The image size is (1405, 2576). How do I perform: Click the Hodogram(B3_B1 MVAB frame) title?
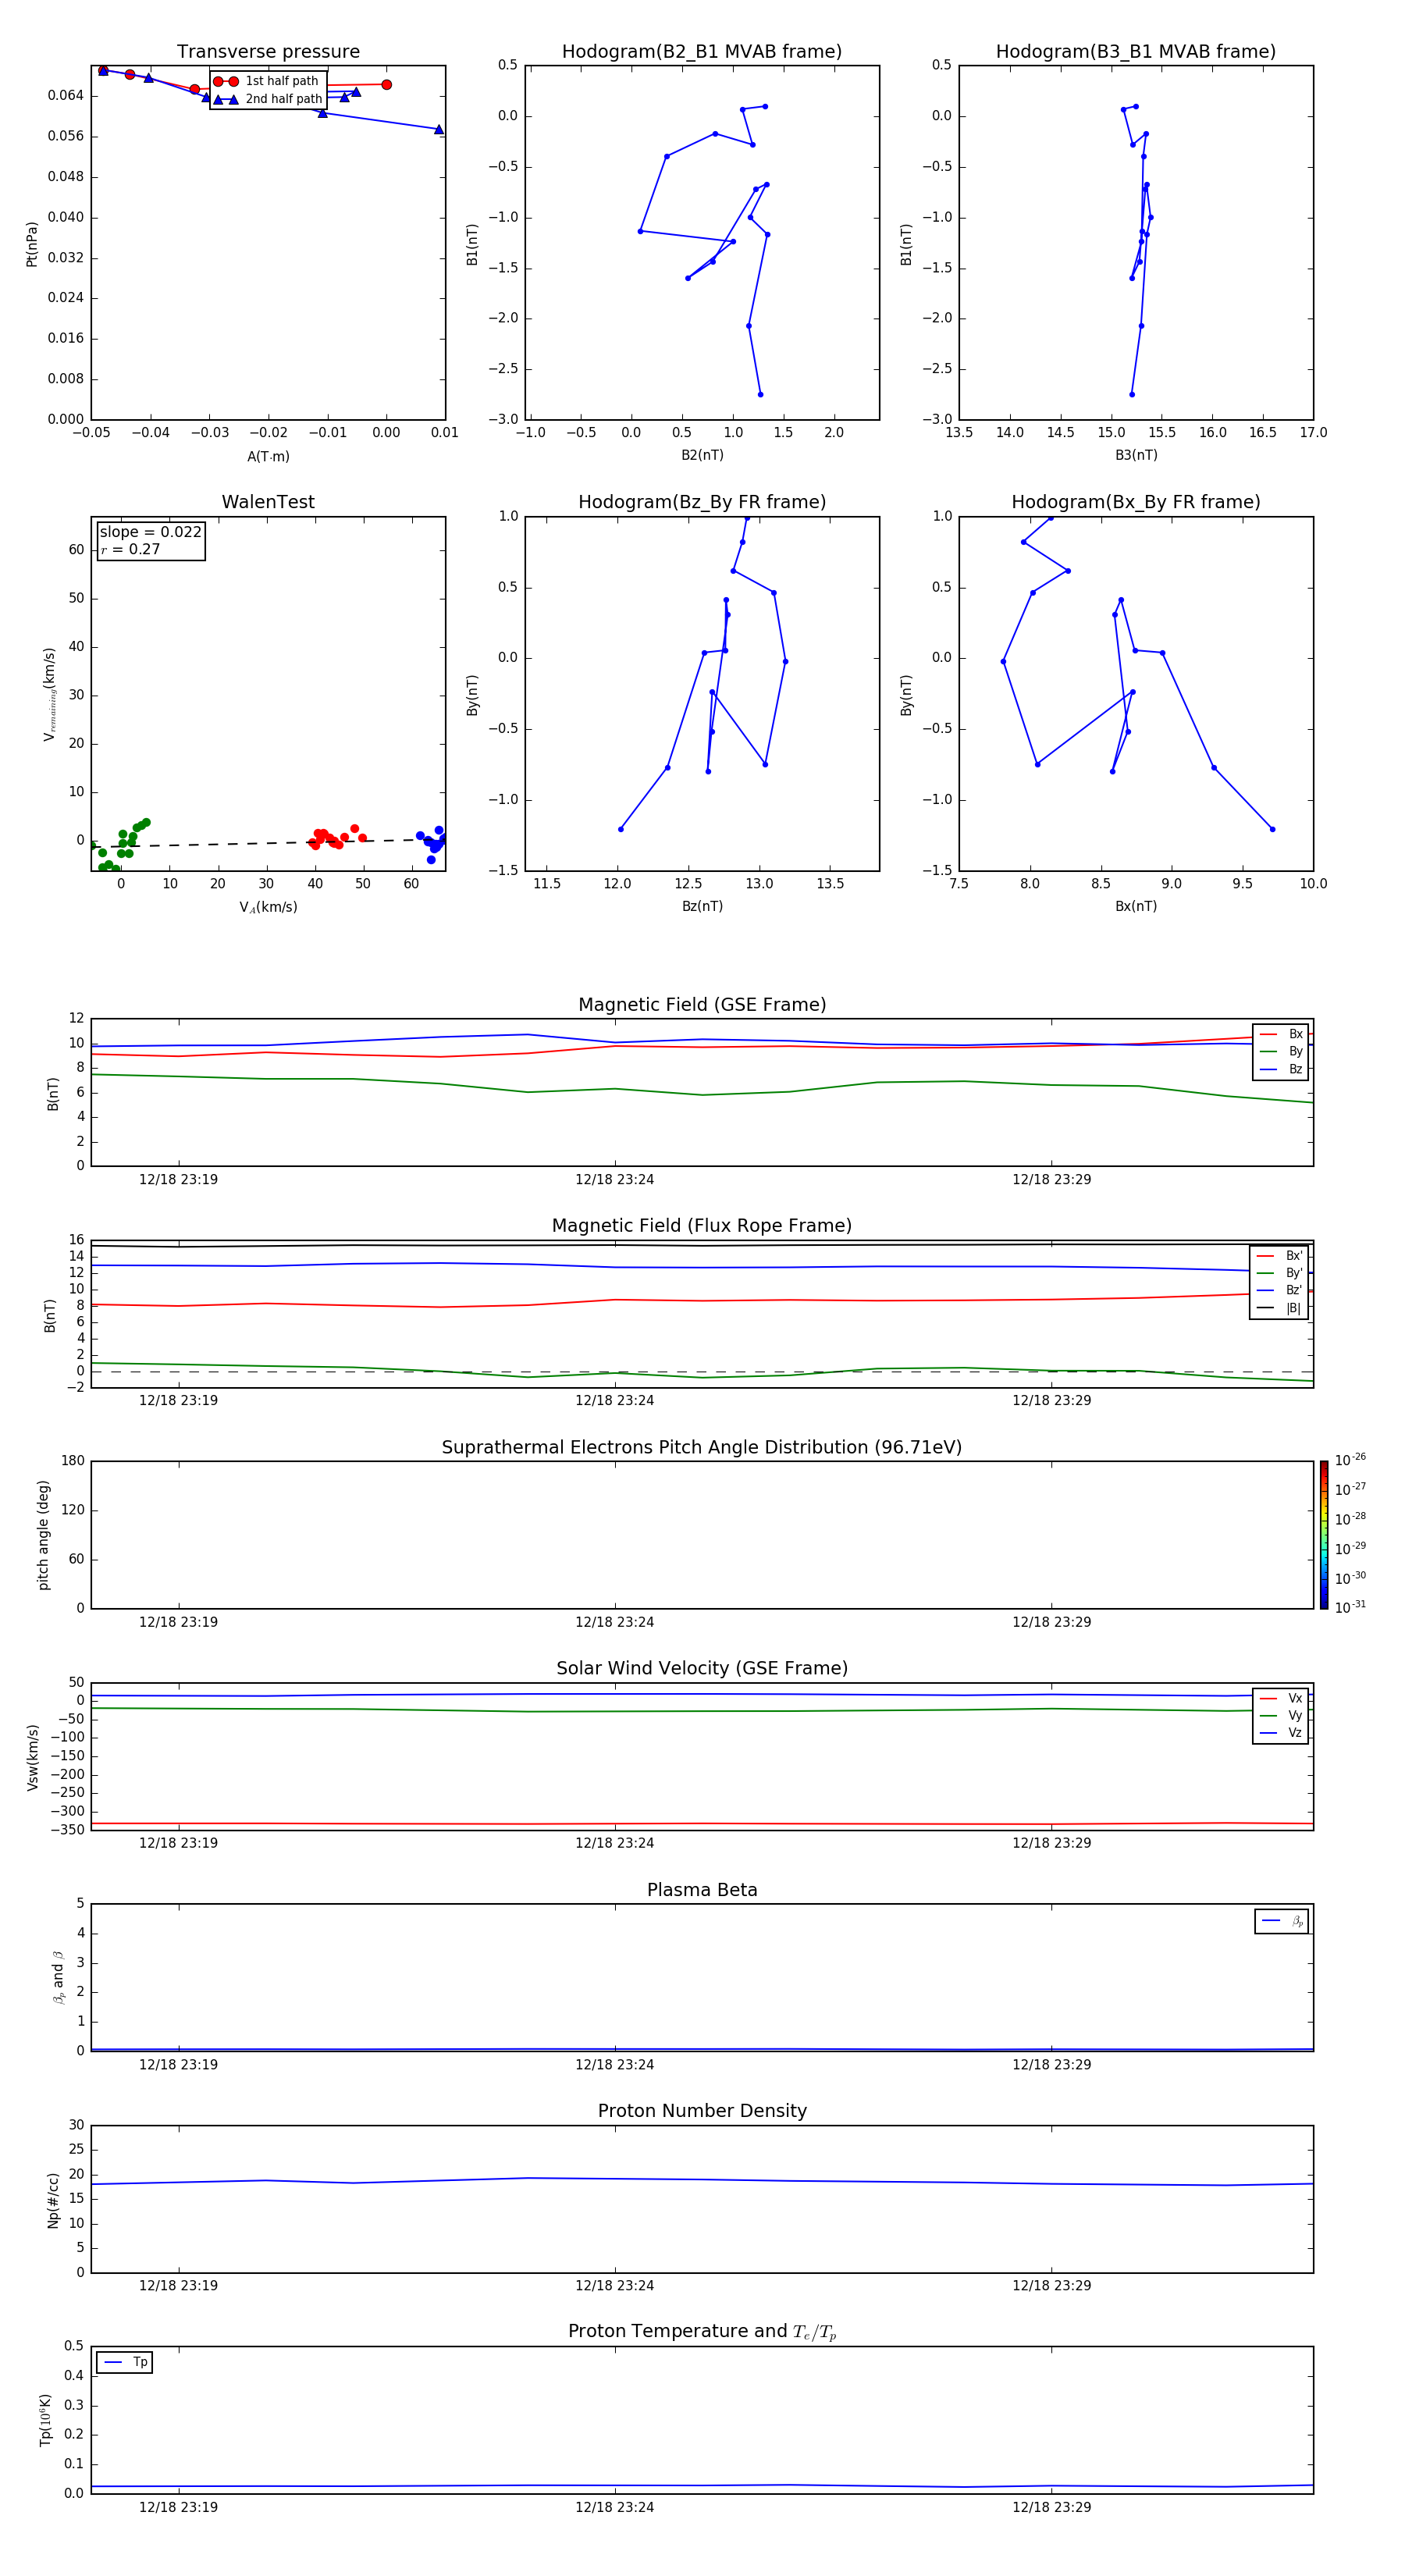tap(1136, 52)
